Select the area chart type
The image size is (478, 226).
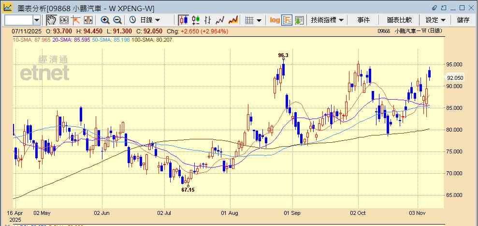233,20
